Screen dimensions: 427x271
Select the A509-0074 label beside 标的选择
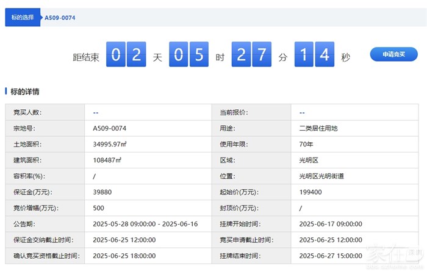tap(60, 18)
